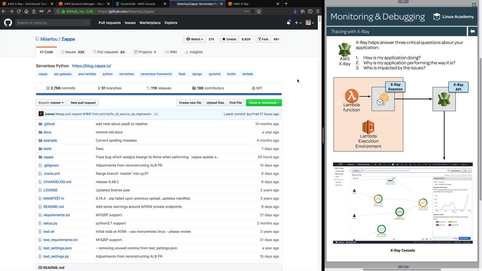Open the Firefox downloads arrow icon
Screen dimensions: 482x271
coord(295,11)
